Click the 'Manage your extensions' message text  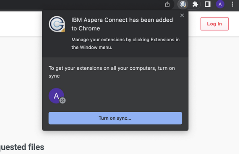pos(125,43)
